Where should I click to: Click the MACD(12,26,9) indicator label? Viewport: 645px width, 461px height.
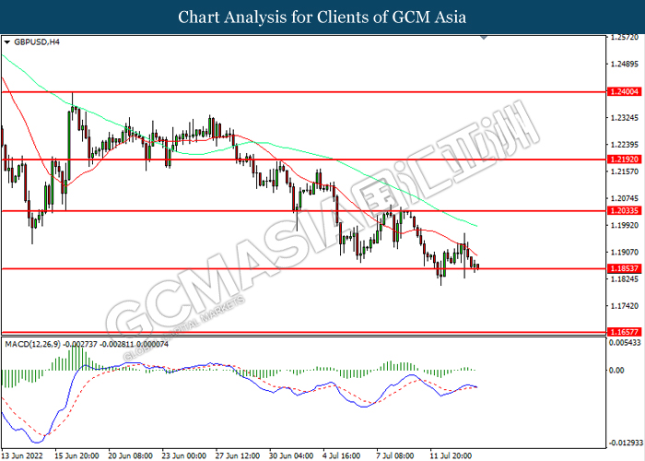coord(33,344)
